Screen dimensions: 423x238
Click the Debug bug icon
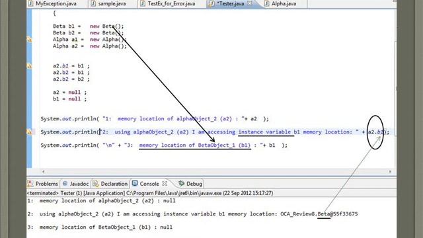pyautogui.click(x=181, y=184)
